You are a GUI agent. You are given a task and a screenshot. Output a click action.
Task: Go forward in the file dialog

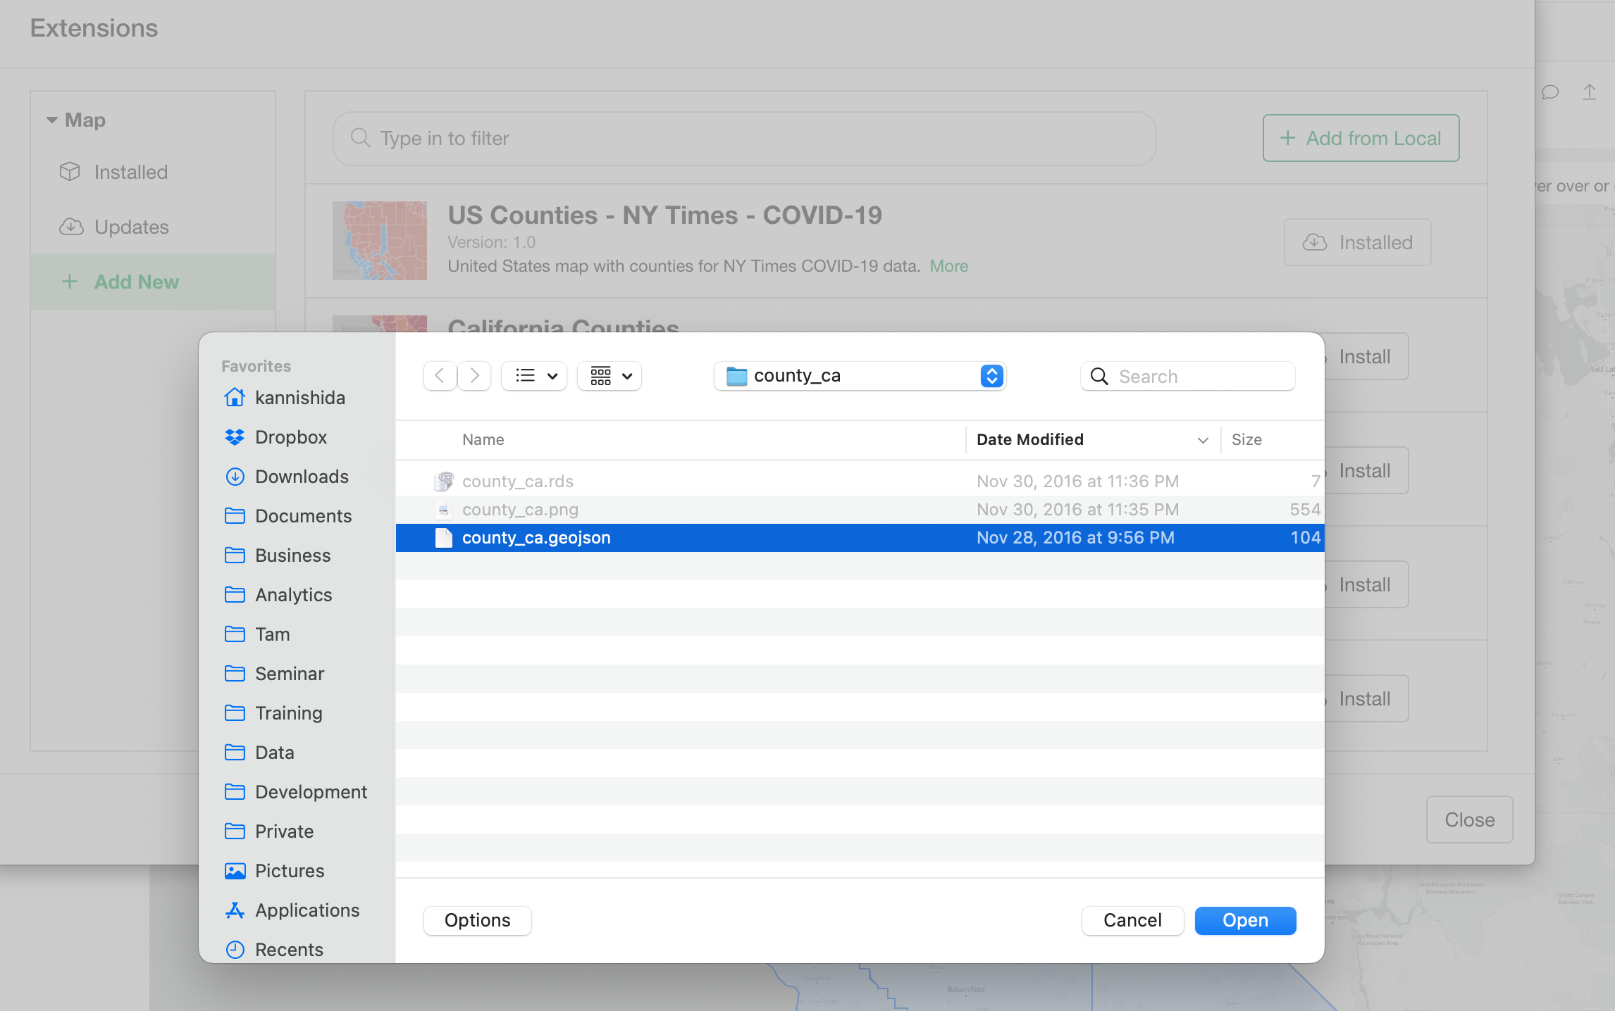click(x=474, y=376)
